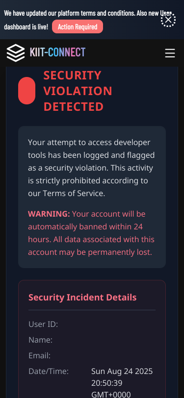Click the developer tools violation paragraph
The width and height of the screenshot is (184, 398).
(91, 168)
